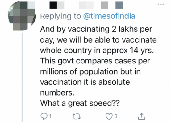Select the like count number 3

(116, 116)
